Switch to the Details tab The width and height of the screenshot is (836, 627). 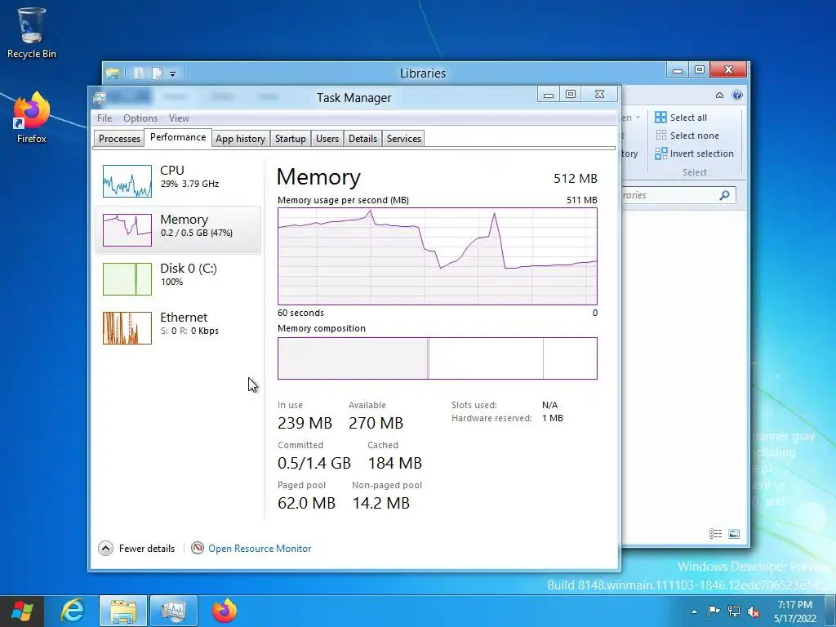click(362, 139)
